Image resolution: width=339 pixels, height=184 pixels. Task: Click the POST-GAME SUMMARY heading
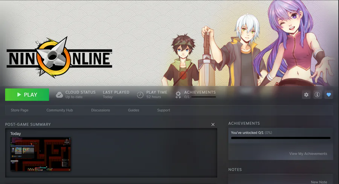(28, 124)
